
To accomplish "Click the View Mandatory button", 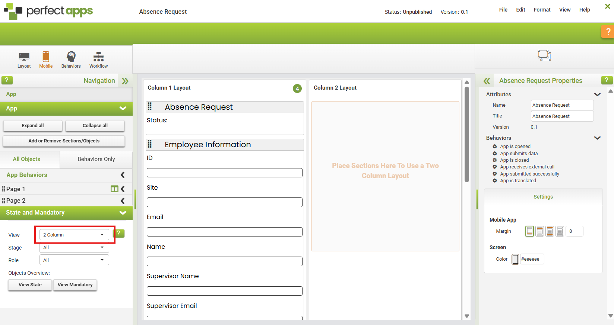I will 75,285.
